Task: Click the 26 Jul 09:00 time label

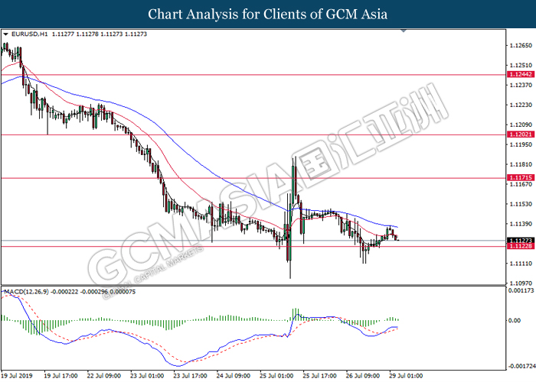Action: [363, 376]
